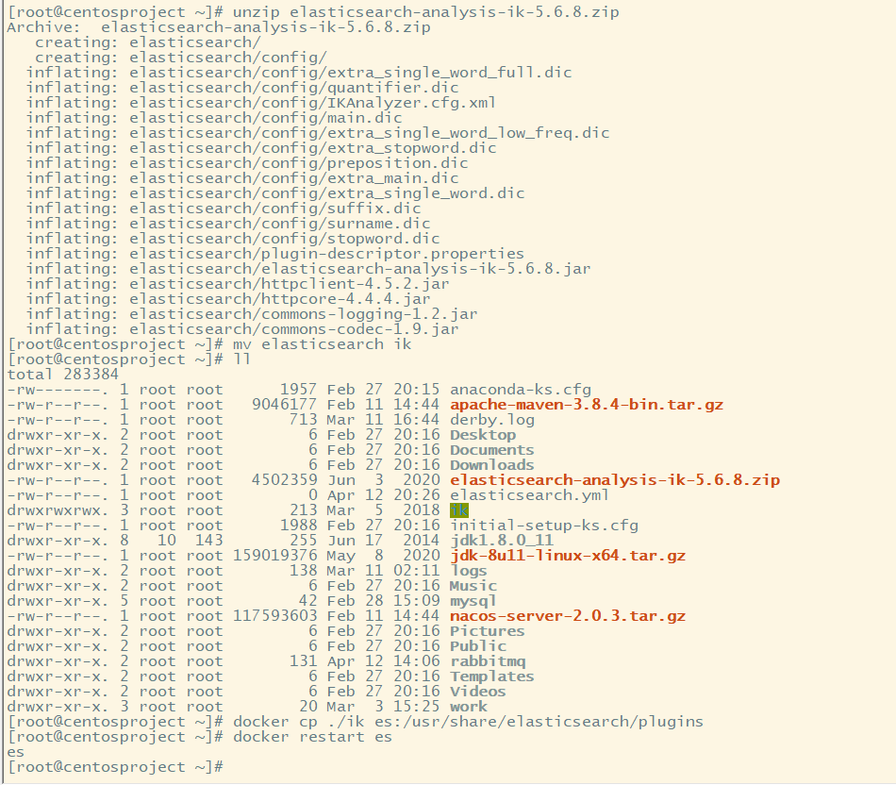896x785 pixels.
Task: Select the jdk1.8.0_11 directory name
Action: (x=502, y=541)
